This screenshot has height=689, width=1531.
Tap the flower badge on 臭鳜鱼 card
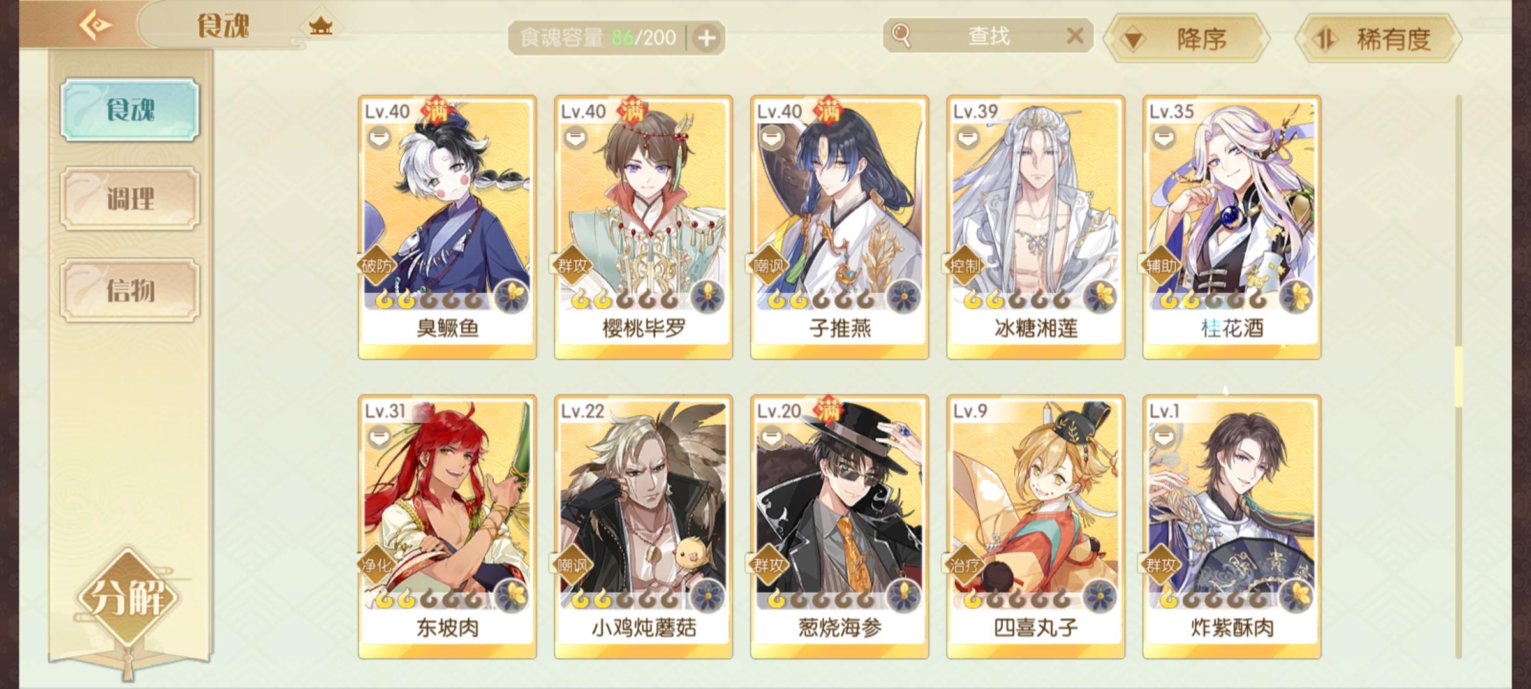coord(512,295)
